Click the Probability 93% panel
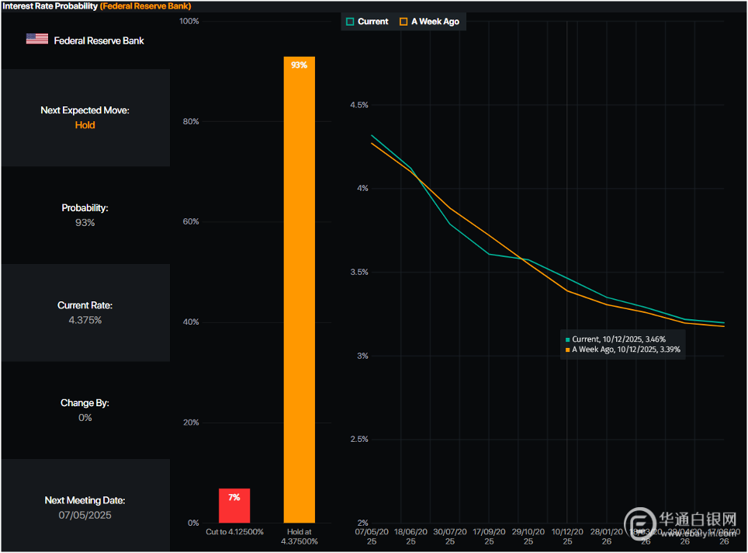This screenshot has width=748, height=553. pyautogui.click(x=85, y=215)
